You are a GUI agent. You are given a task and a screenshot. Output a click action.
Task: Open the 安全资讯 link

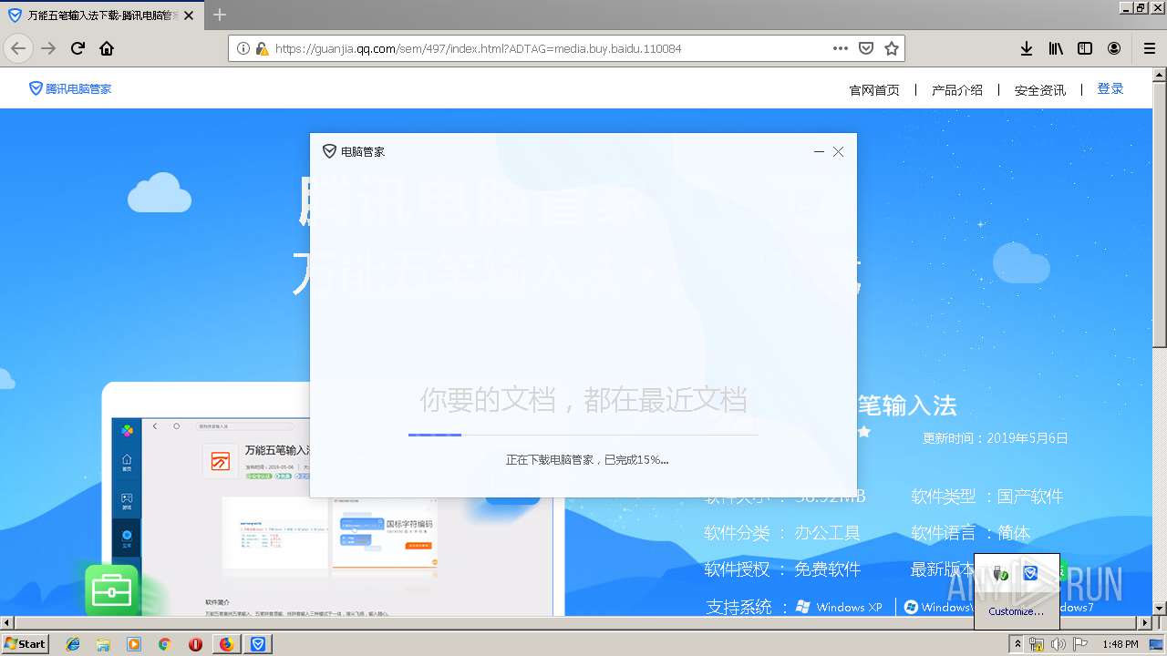point(1040,89)
